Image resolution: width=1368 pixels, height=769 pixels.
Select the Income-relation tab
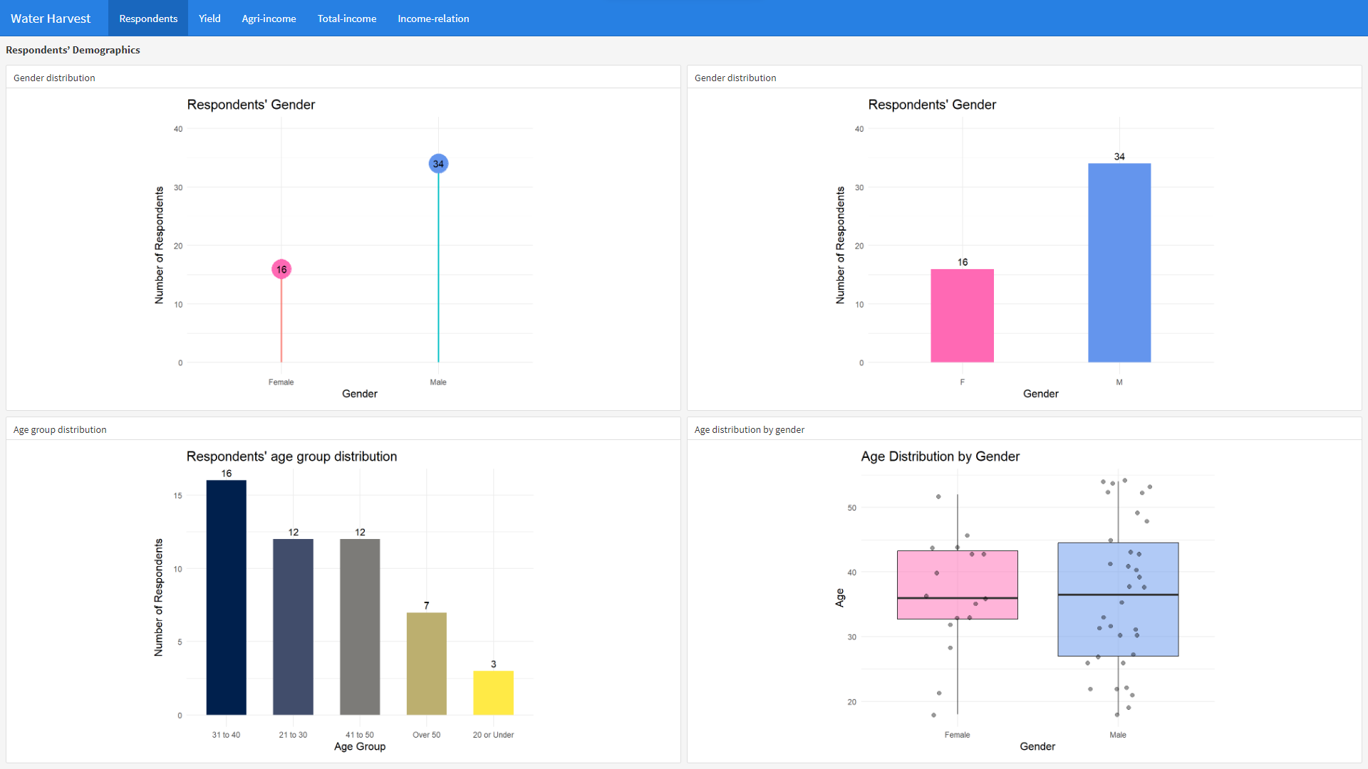click(x=433, y=19)
